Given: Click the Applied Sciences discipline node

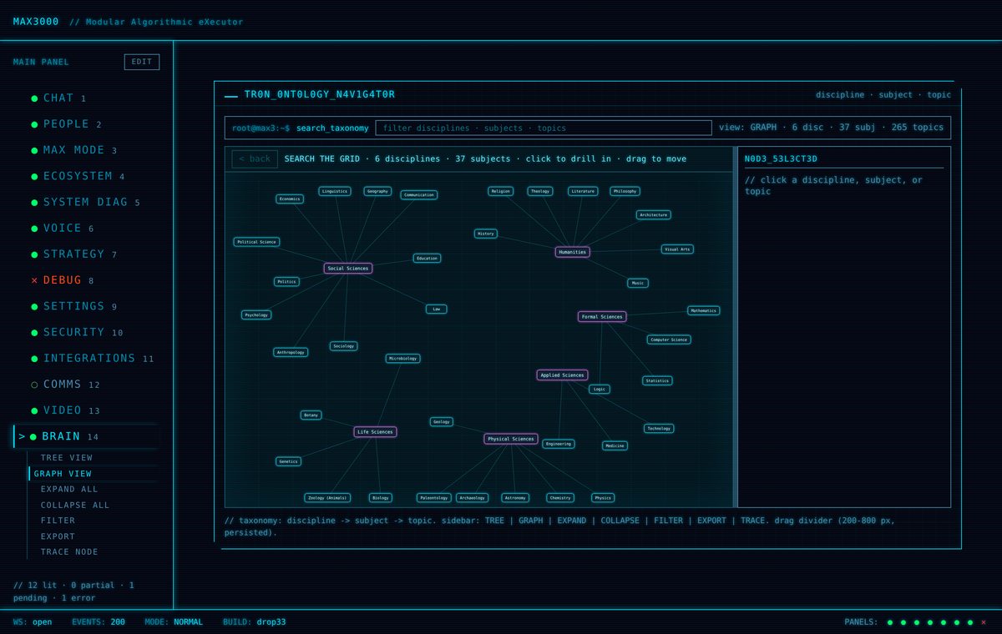Looking at the screenshot, I should tap(562, 375).
